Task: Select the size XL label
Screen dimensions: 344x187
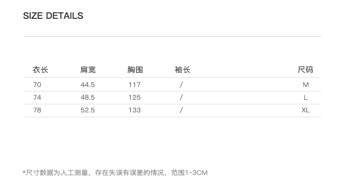Action: (x=306, y=110)
